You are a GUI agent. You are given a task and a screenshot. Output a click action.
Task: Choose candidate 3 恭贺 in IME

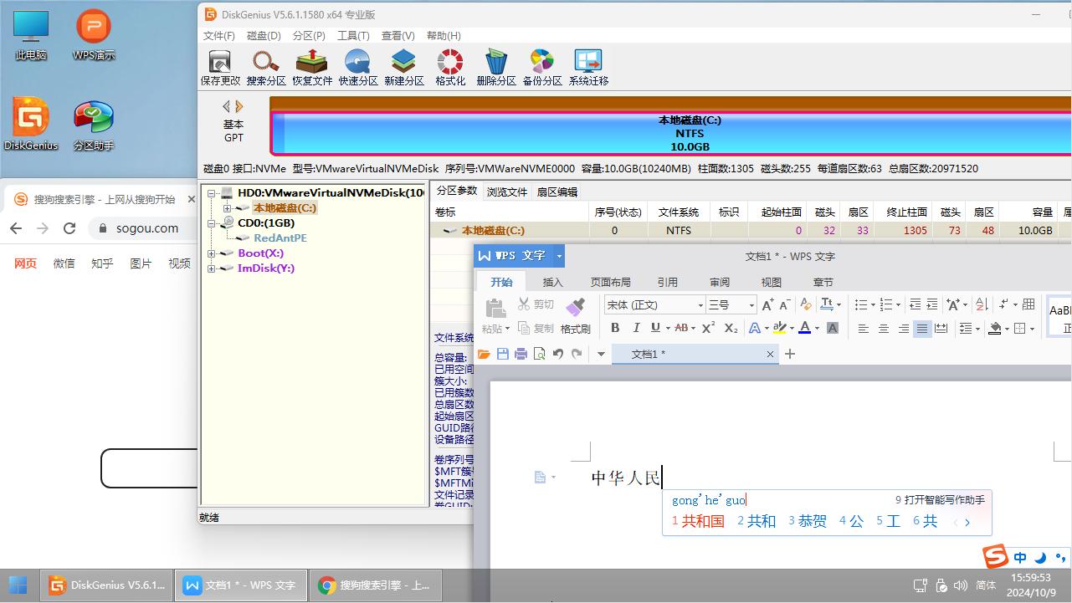pyautogui.click(x=808, y=521)
